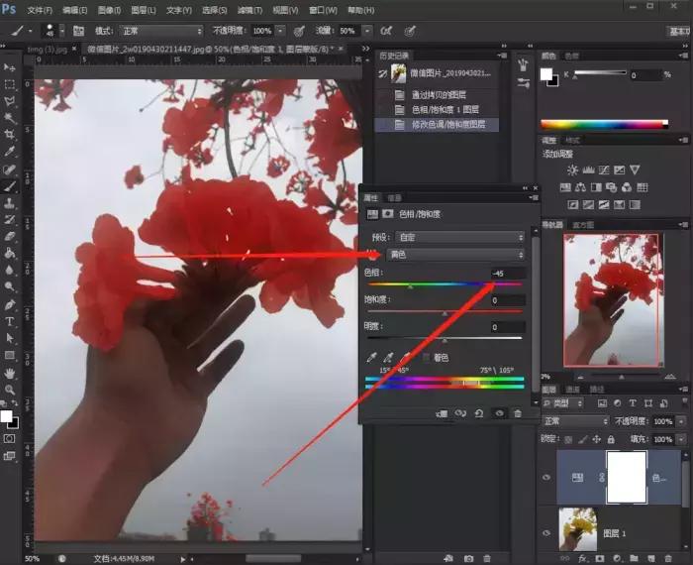Open the 文件(F) menu

[40, 10]
